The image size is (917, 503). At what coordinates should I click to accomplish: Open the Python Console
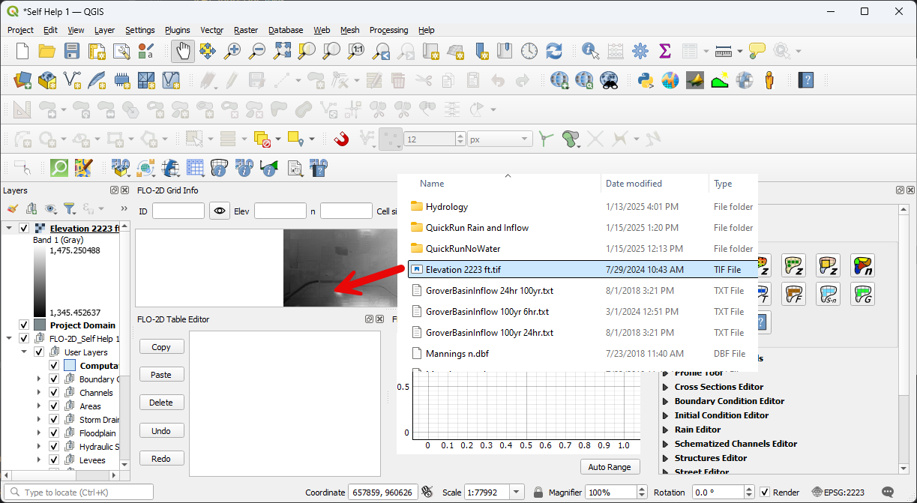tap(644, 79)
